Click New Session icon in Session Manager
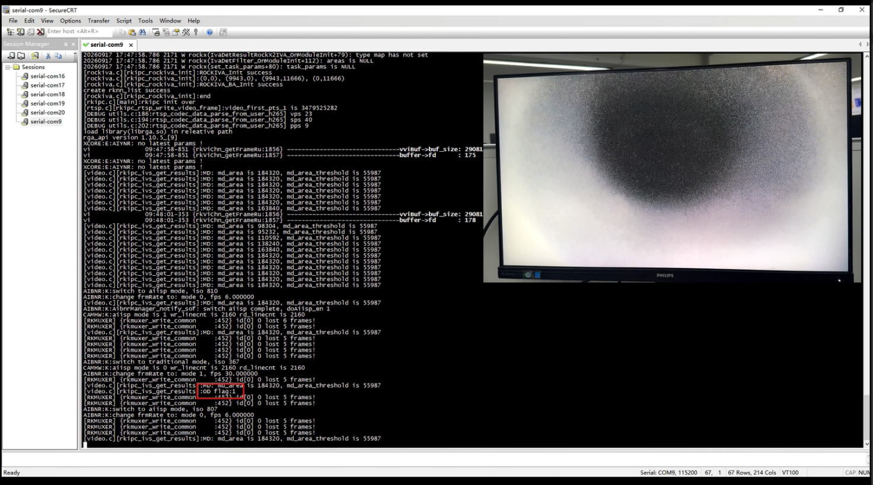Screen dimensions: 873x485 11,56
